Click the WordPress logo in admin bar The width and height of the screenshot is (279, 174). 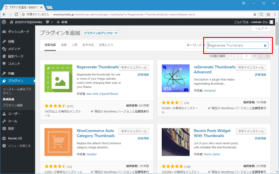3,22
